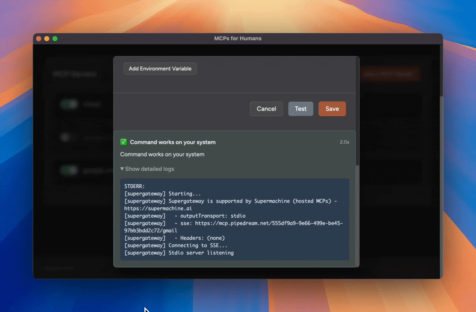
Task: Click the Add Environment Variable button
Action: 160,68
